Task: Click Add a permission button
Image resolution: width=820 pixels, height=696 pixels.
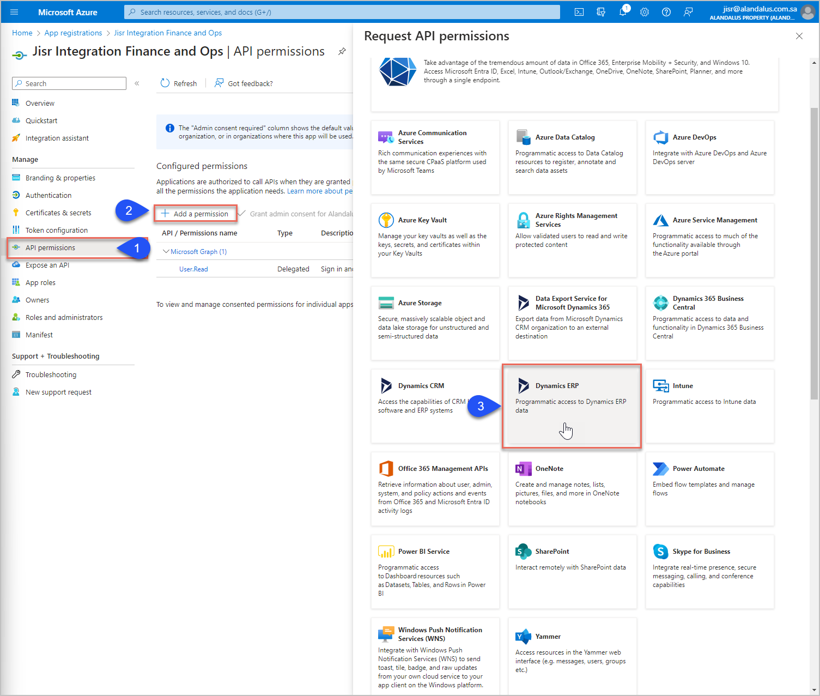Action: (x=196, y=214)
